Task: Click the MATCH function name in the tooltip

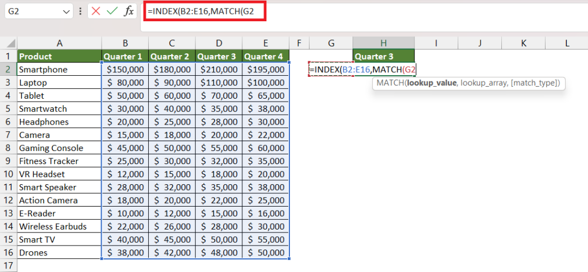Action: point(390,83)
